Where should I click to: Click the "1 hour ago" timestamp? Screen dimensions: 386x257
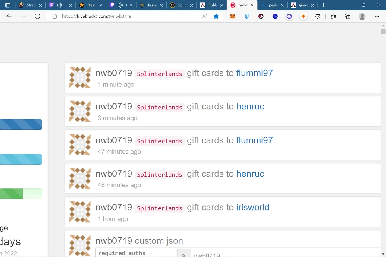113,219
